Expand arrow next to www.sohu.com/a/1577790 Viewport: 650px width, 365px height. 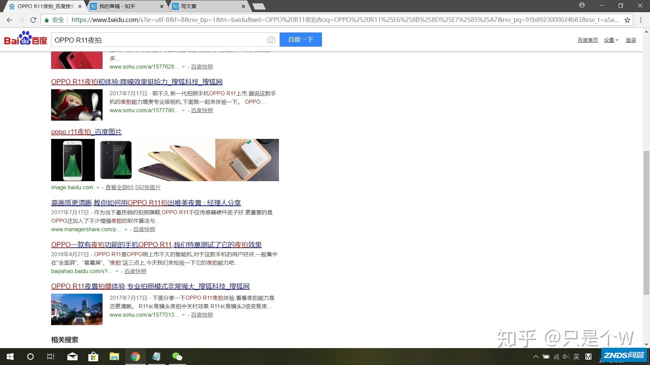coord(183,111)
